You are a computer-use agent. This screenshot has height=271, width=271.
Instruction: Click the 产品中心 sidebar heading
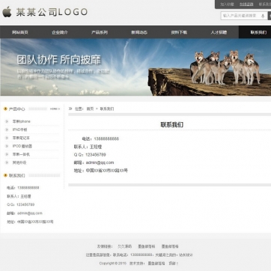16,109
